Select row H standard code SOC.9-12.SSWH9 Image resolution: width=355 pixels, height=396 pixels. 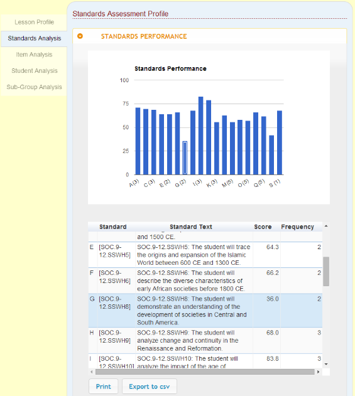[x=114, y=336]
